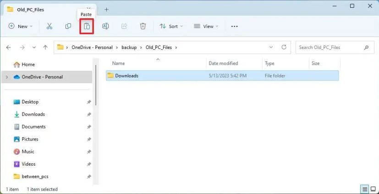
Task: Click OneDrive - Personal in address bar
Action: pos(92,48)
